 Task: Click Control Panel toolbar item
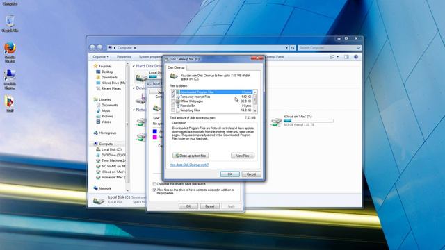[275, 57]
